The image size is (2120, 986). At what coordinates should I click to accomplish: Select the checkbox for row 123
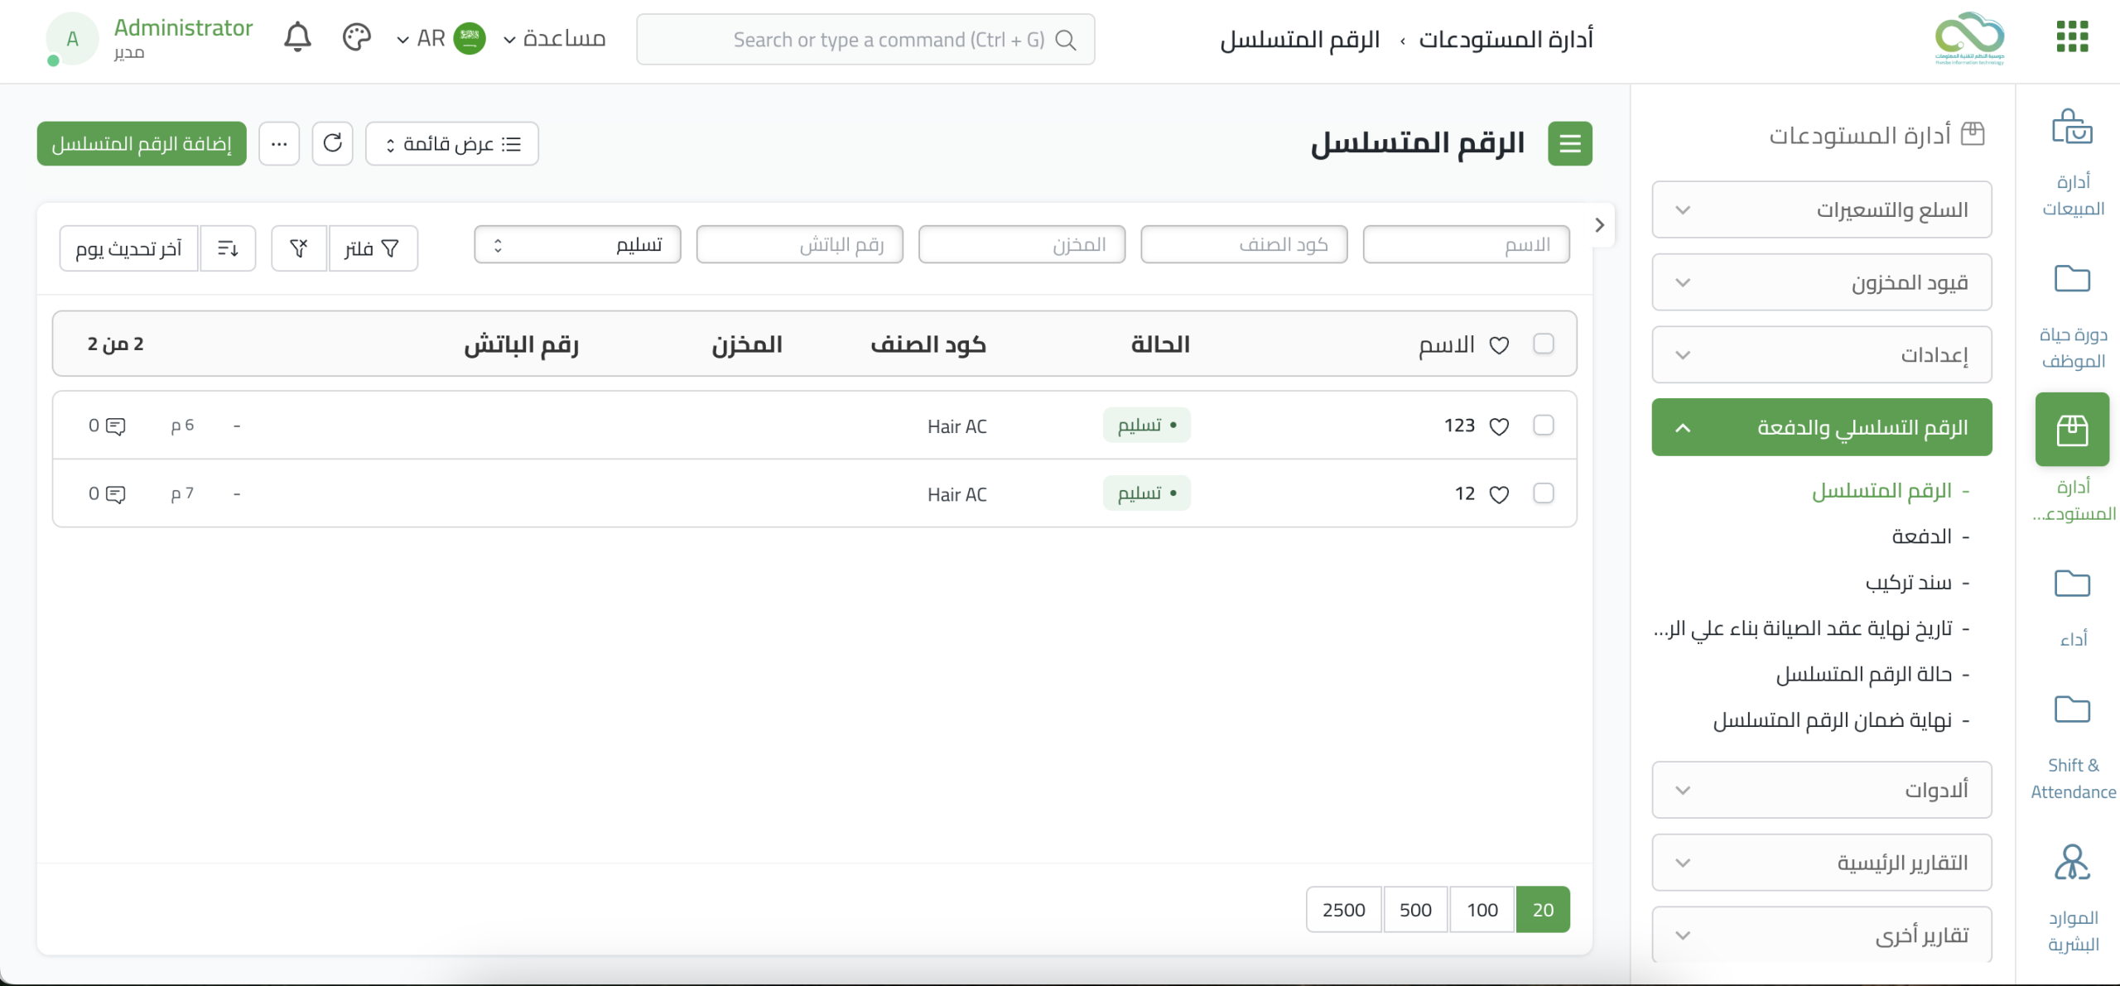(x=1544, y=426)
